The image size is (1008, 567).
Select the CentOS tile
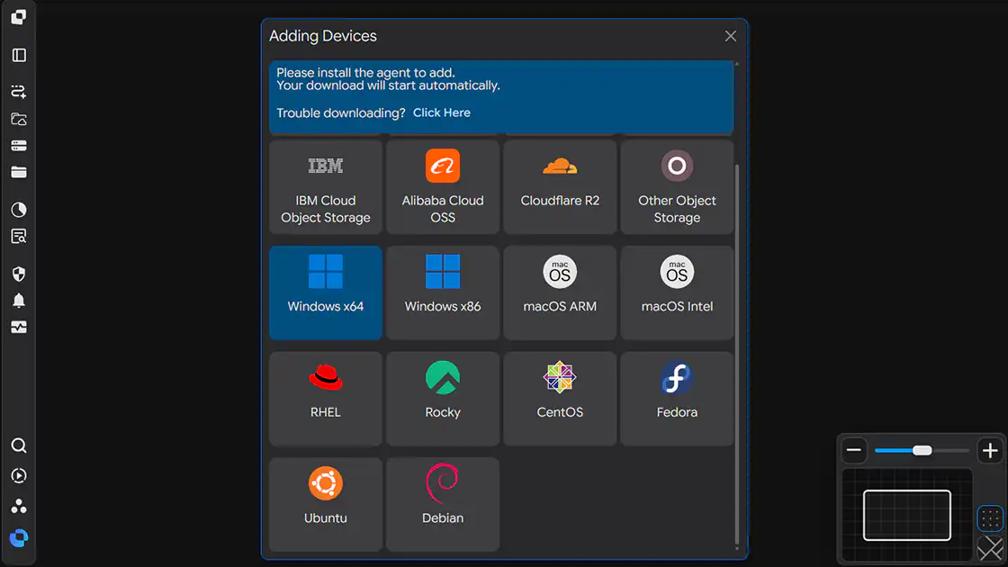pyautogui.click(x=559, y=399)
